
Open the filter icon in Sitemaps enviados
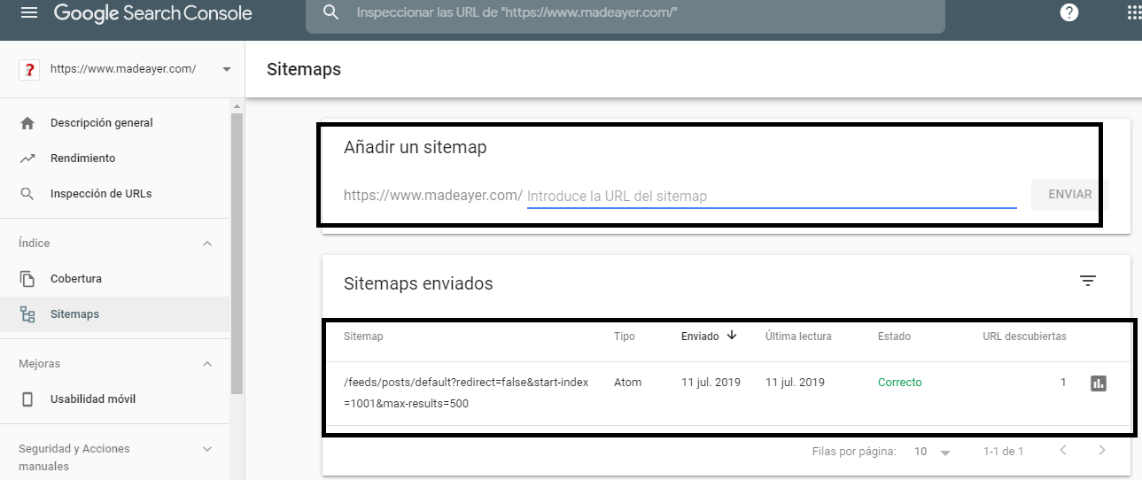tap(1088, 281)
